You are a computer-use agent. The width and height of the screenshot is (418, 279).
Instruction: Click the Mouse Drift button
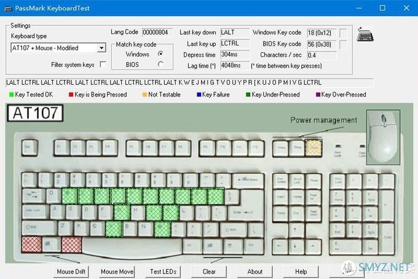(71, 272)
